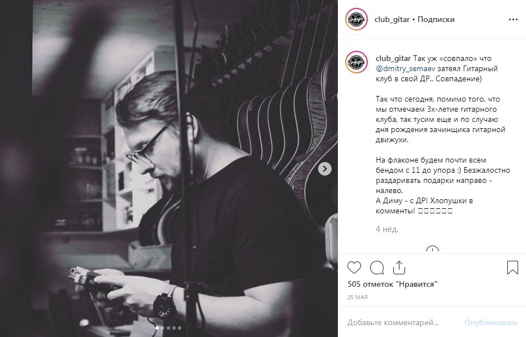Open the three-dots more options menu

[x=513, y=19]
